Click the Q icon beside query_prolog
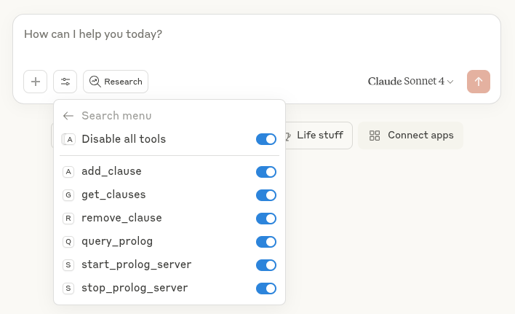This screenshot has width=515, height=314. point(68,242)
